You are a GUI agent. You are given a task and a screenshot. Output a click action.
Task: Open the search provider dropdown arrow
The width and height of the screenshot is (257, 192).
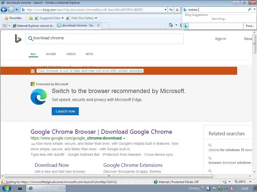click(x=254, y=9)
